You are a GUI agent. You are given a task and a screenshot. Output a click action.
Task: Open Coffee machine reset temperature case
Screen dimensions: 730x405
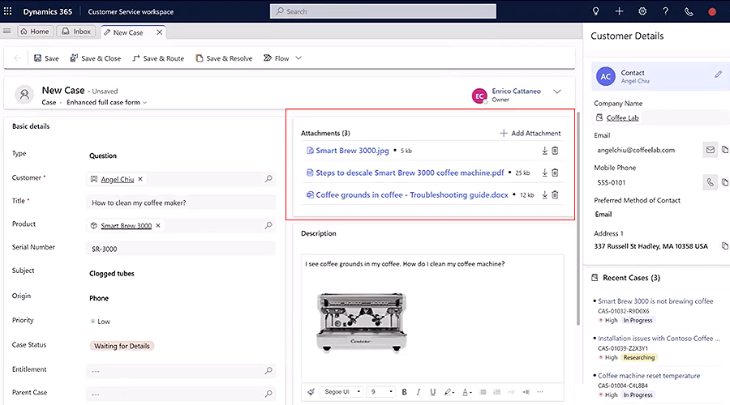click(649, 375)
